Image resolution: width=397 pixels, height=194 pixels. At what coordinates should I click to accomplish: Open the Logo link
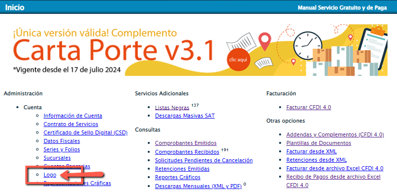pos(50,175)
